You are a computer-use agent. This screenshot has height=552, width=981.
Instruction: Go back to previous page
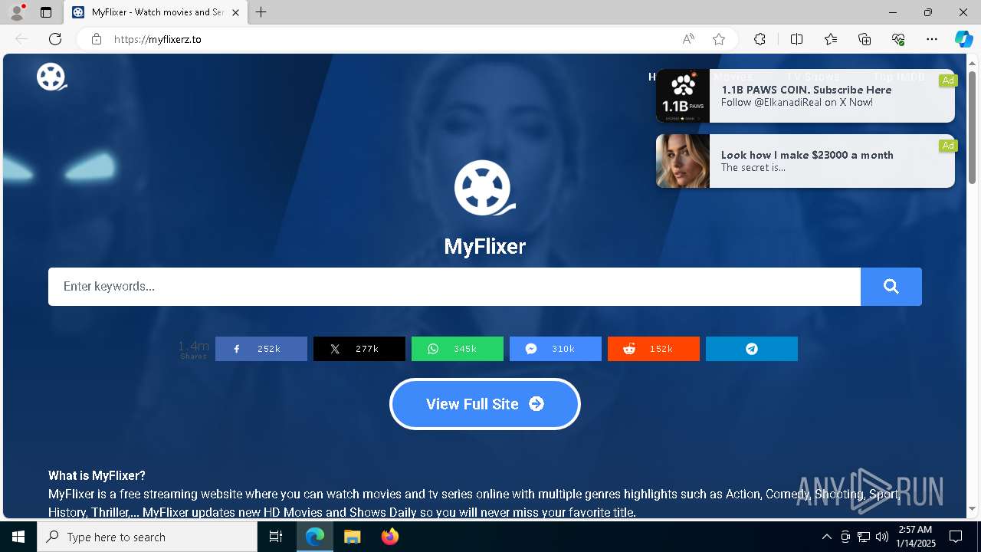[21, 39]
